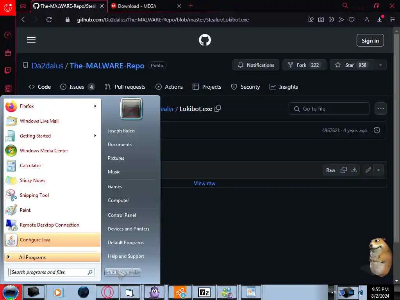
Task: Copy raw file contents icon
Action: tap(344, 170)
